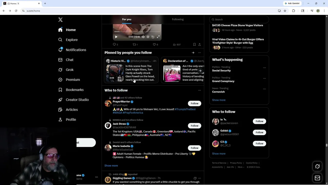Viewport: 328px width, 185px height.
Task: Switch to the Following tab
Action: 178,19
